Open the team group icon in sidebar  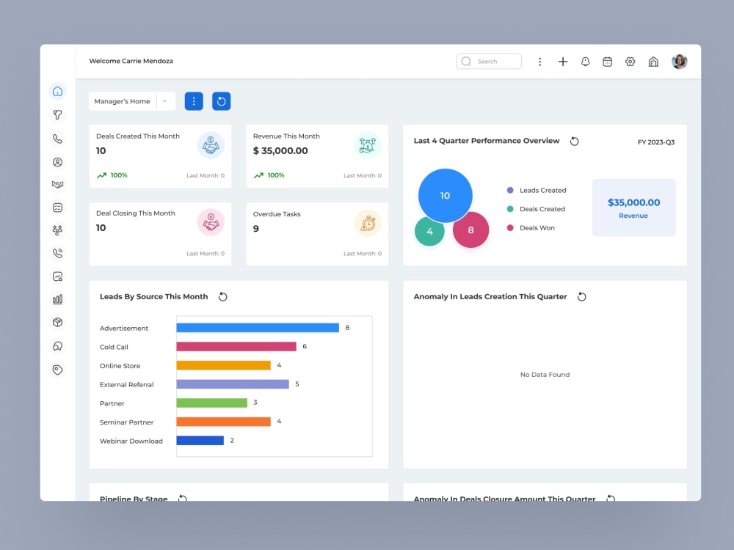coord(57,230)
